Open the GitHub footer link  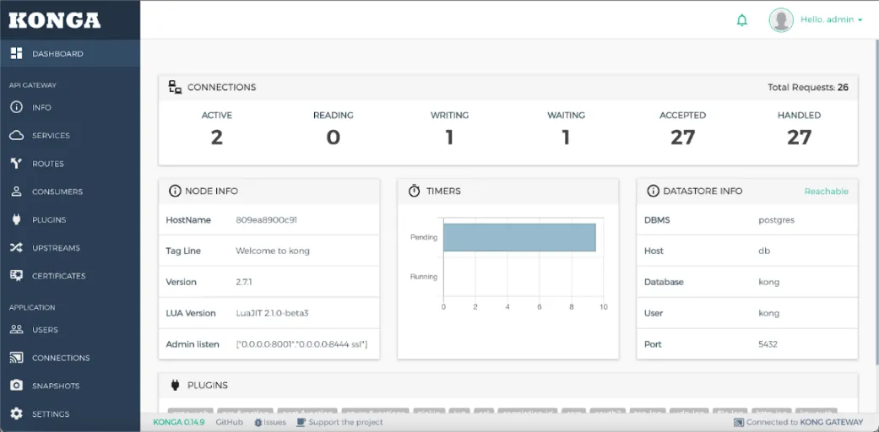click(230, 423)
